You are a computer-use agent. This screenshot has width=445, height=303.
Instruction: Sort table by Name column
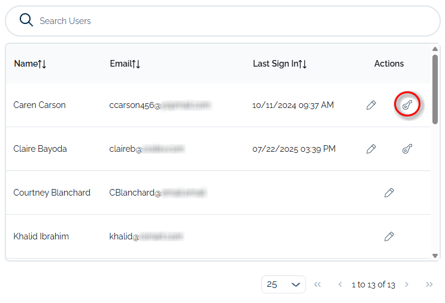[30, 64]
